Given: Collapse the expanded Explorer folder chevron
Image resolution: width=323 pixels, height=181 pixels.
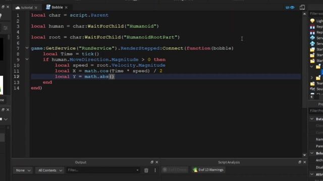Looking at the screenshot, I should (x=312, y=66).
